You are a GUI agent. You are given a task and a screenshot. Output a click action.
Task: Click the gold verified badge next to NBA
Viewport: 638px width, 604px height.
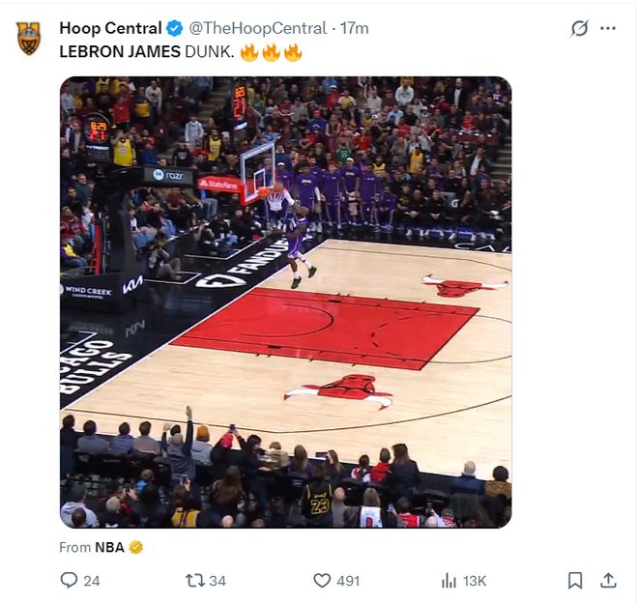[x=136, y=547]
